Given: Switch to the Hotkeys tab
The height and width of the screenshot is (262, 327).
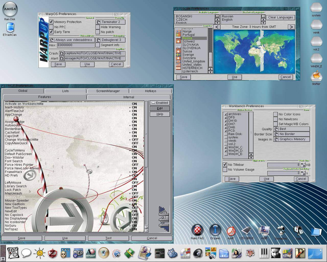Looking at the screenshot, I should pyautogui.click(x=151, y=91).
